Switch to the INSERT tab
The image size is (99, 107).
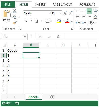pos(41,5)
